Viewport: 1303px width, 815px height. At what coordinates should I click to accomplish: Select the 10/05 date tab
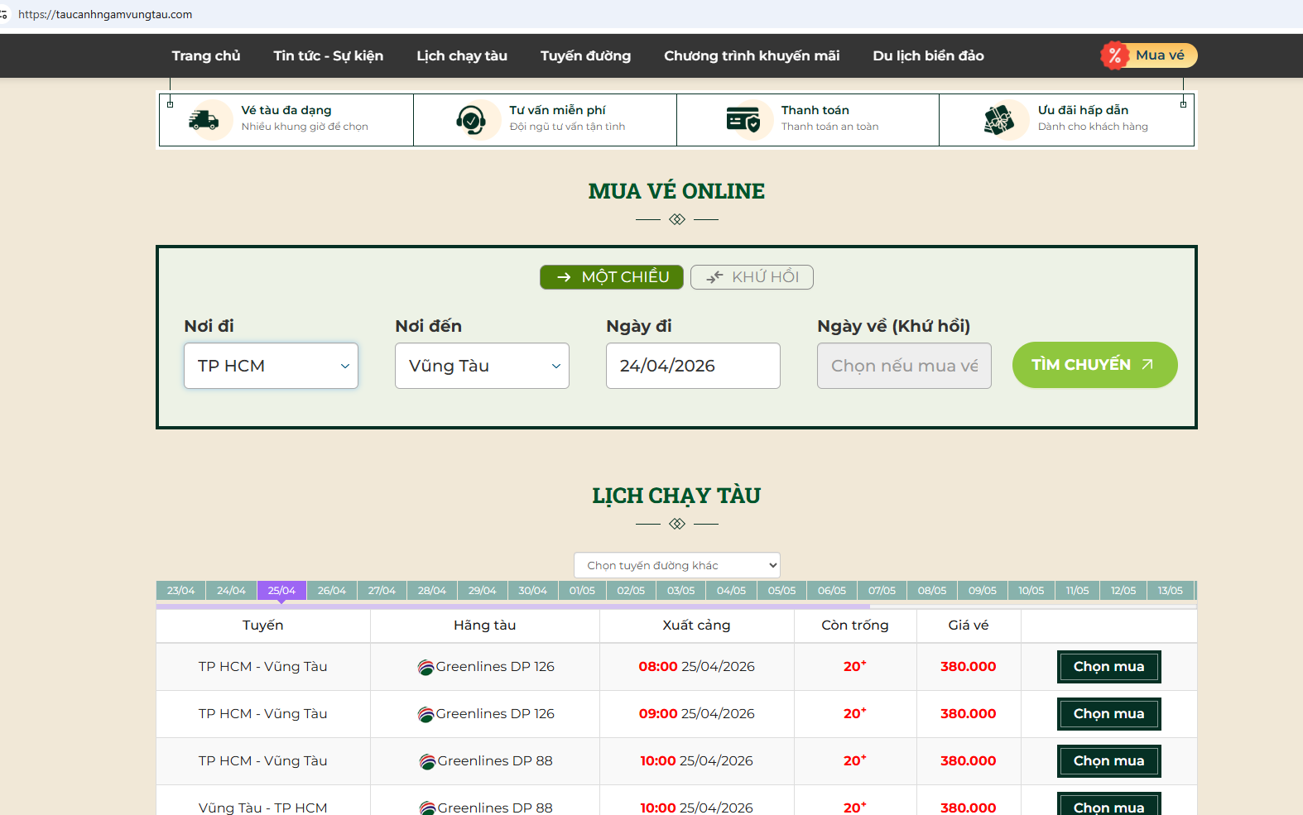tap(1031, 590)
